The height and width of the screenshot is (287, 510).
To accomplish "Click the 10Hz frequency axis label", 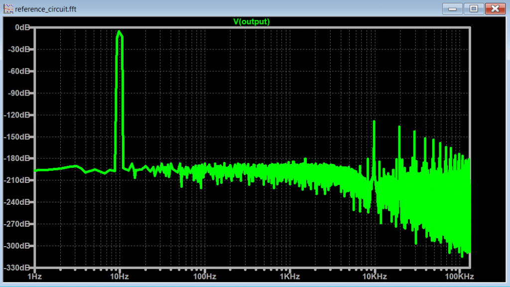I will click(x=120, y=277).
